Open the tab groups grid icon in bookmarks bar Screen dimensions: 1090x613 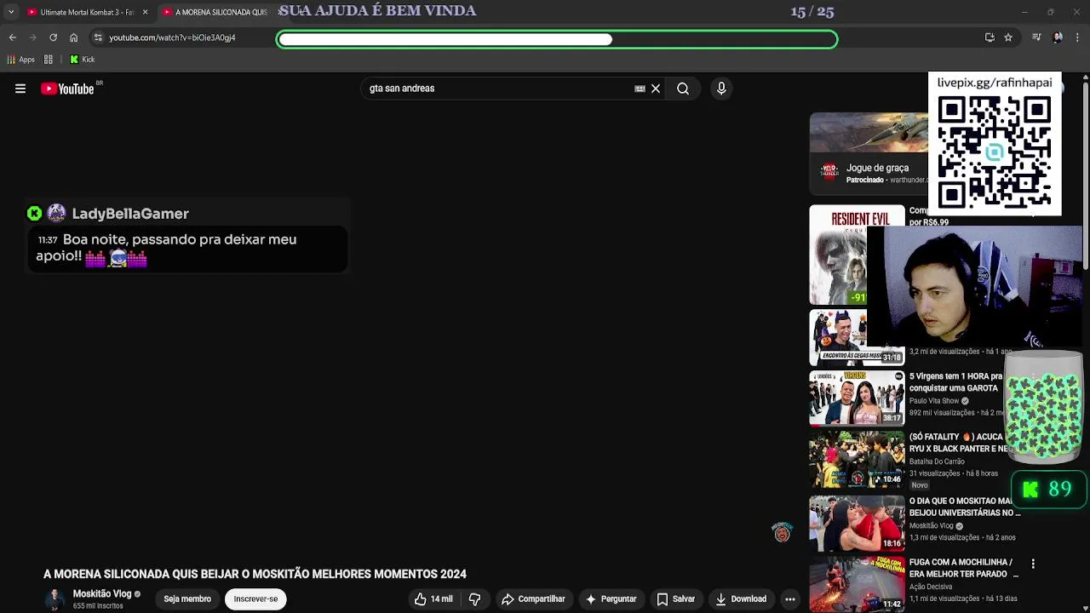[49, 60]
